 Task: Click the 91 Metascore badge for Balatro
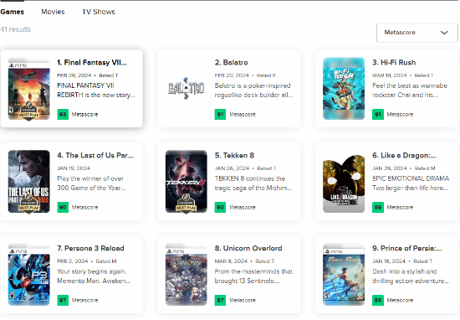pos(220,114)
